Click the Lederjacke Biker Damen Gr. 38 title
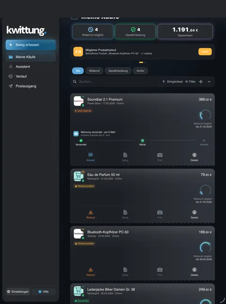 pyautogui.click(x=111, y=289)
